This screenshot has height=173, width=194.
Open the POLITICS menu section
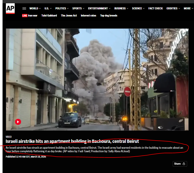pyautogui.click(x=61, y=8)
